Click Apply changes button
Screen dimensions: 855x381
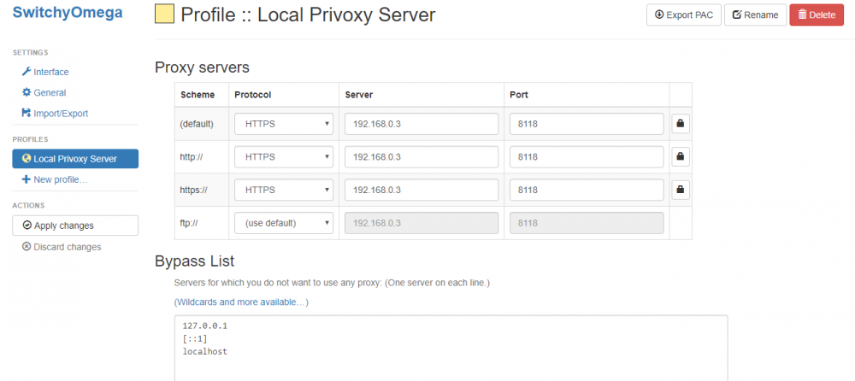click(75, 226)
